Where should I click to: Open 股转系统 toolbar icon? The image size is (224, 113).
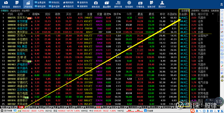[x=96, y=4]
